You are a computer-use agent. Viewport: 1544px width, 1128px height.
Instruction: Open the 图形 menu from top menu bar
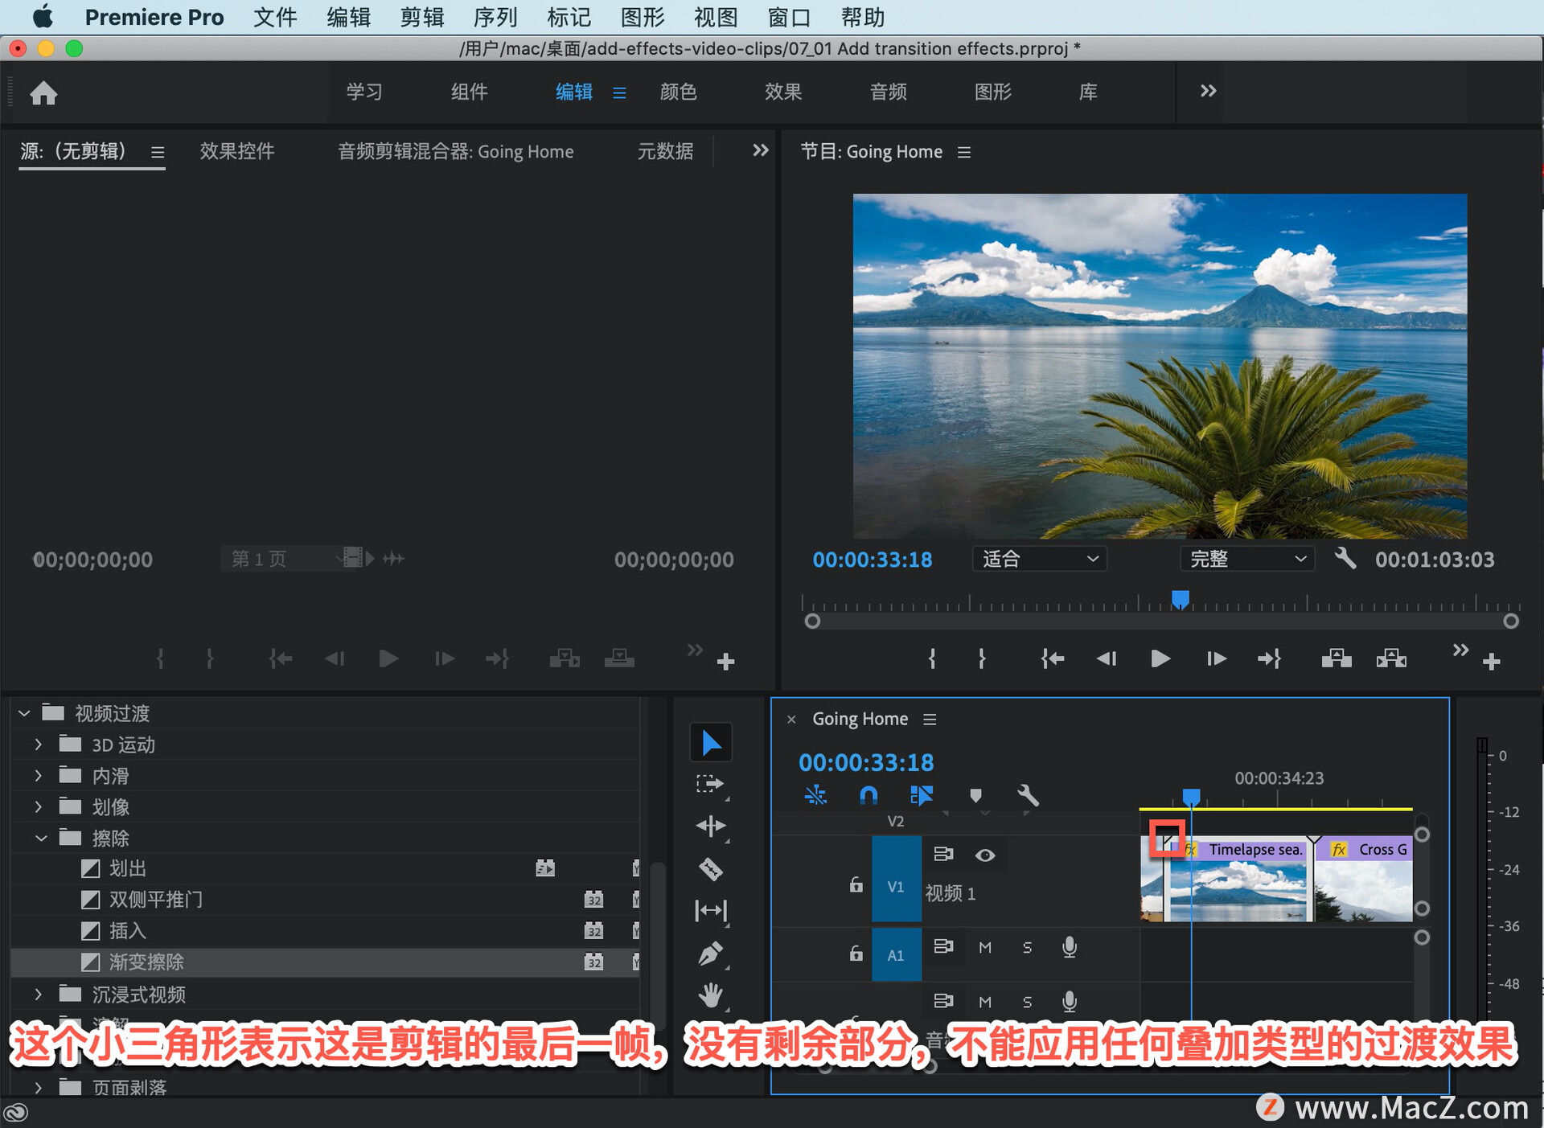coord(635,17)
